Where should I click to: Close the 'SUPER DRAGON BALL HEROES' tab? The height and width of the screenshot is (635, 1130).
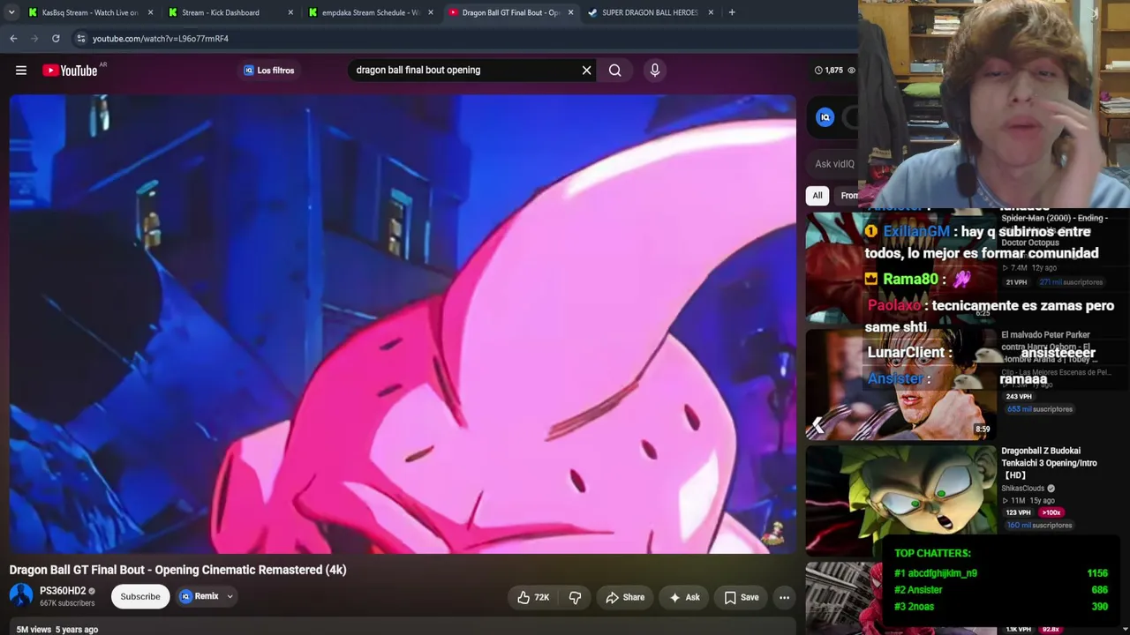click(711, 12)
